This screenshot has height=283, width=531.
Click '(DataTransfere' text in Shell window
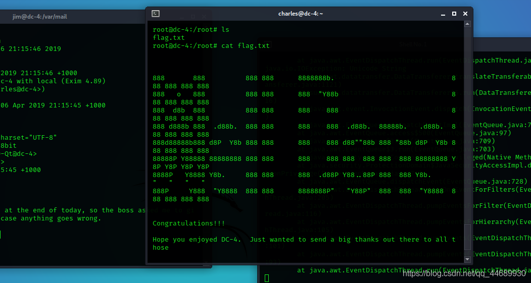click(502, 92)
